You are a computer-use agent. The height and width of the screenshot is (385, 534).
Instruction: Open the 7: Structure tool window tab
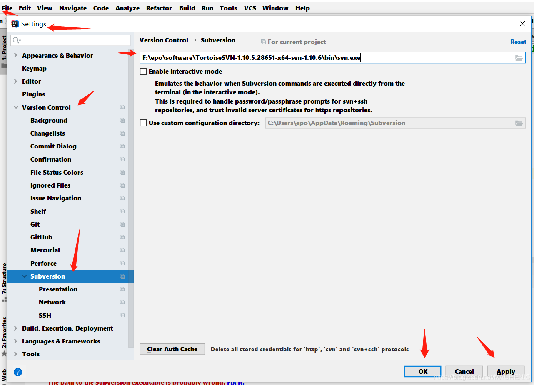(x=4, y=282)
